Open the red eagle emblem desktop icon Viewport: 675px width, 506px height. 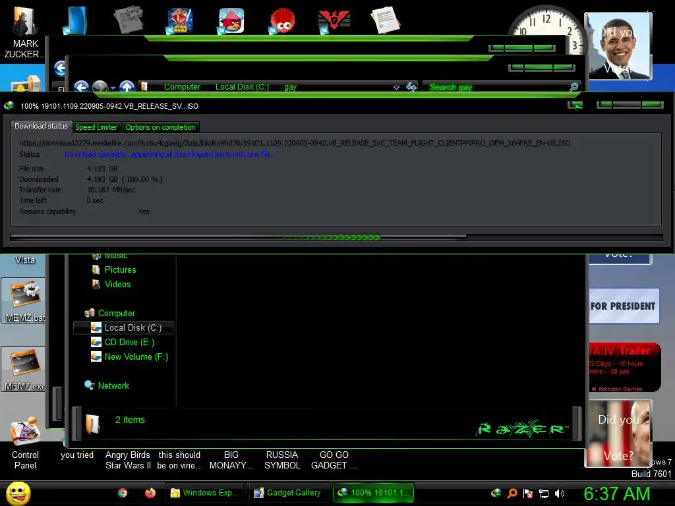click(x=334, y=20)
